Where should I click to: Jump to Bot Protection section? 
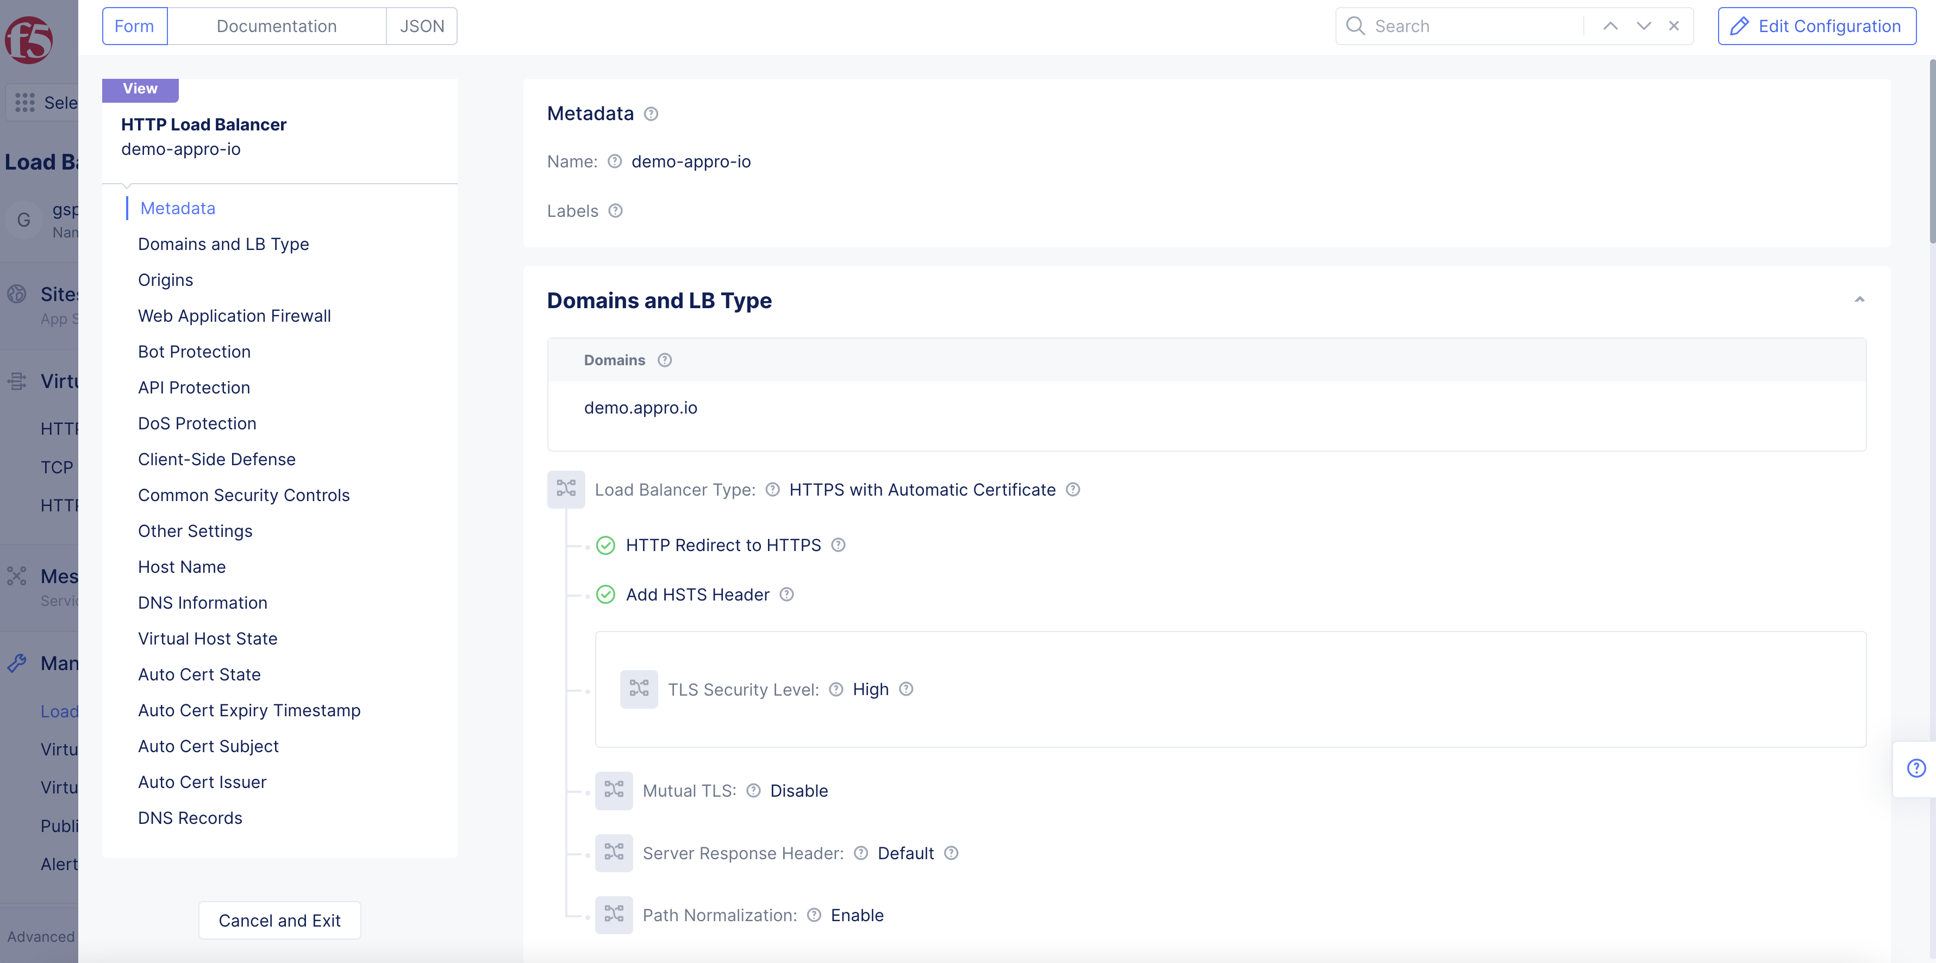[x=194, y=352]
